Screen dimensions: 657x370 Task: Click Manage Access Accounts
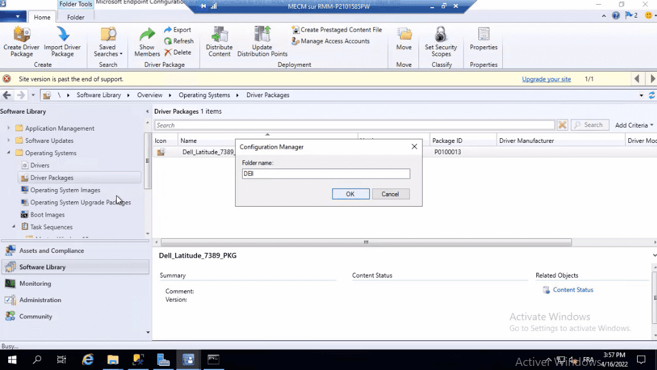331,41
